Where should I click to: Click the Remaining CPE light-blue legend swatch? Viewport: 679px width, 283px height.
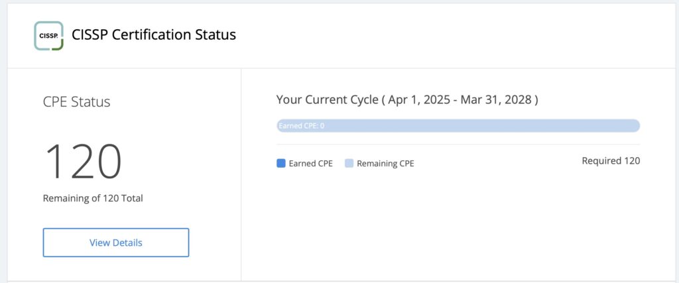tap(349, 163)
